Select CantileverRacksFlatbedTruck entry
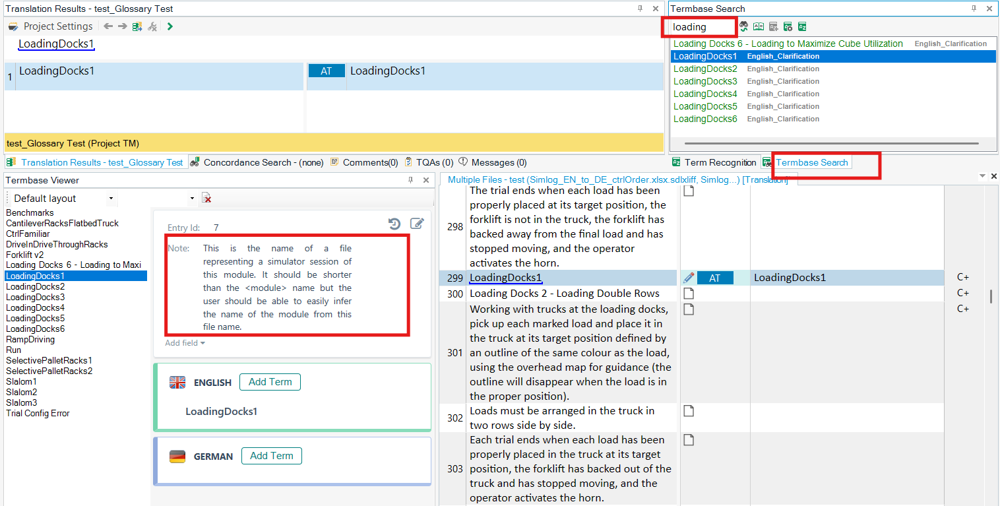Screen dimensions: 1000x506 [62, 224]
